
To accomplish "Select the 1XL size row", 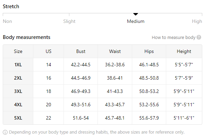I will tap(102, 65).
